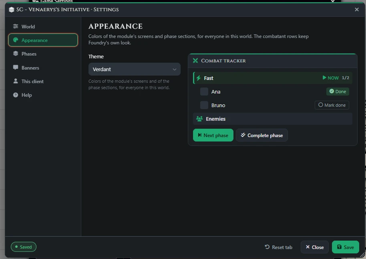The image size is (366, 259).
Task: Click the 1/2 phase counter text
Action: coord(346,78)
